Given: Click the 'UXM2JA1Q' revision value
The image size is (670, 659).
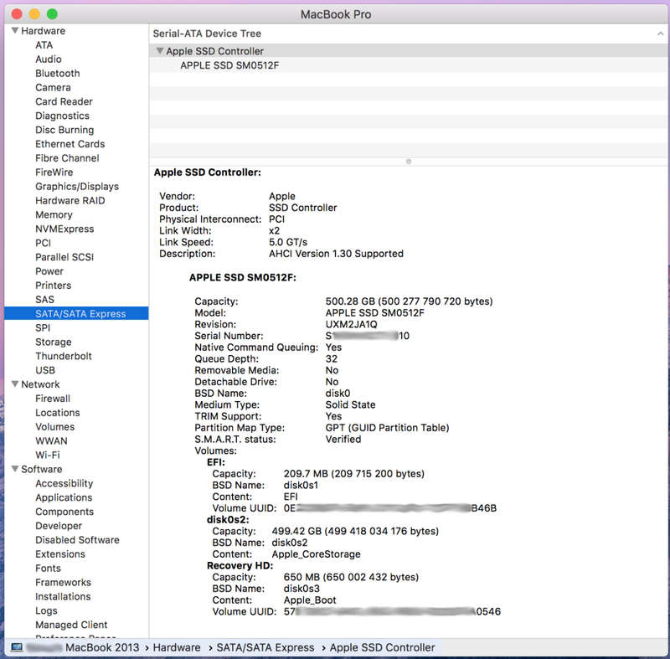Looking at the screenshot, I should point(351,324).
